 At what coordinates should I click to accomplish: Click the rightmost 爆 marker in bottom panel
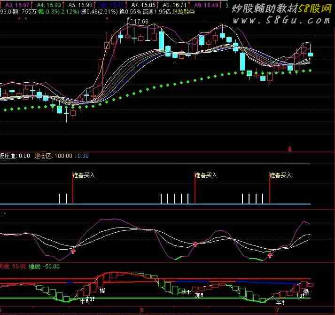click(x=306, y=291)
